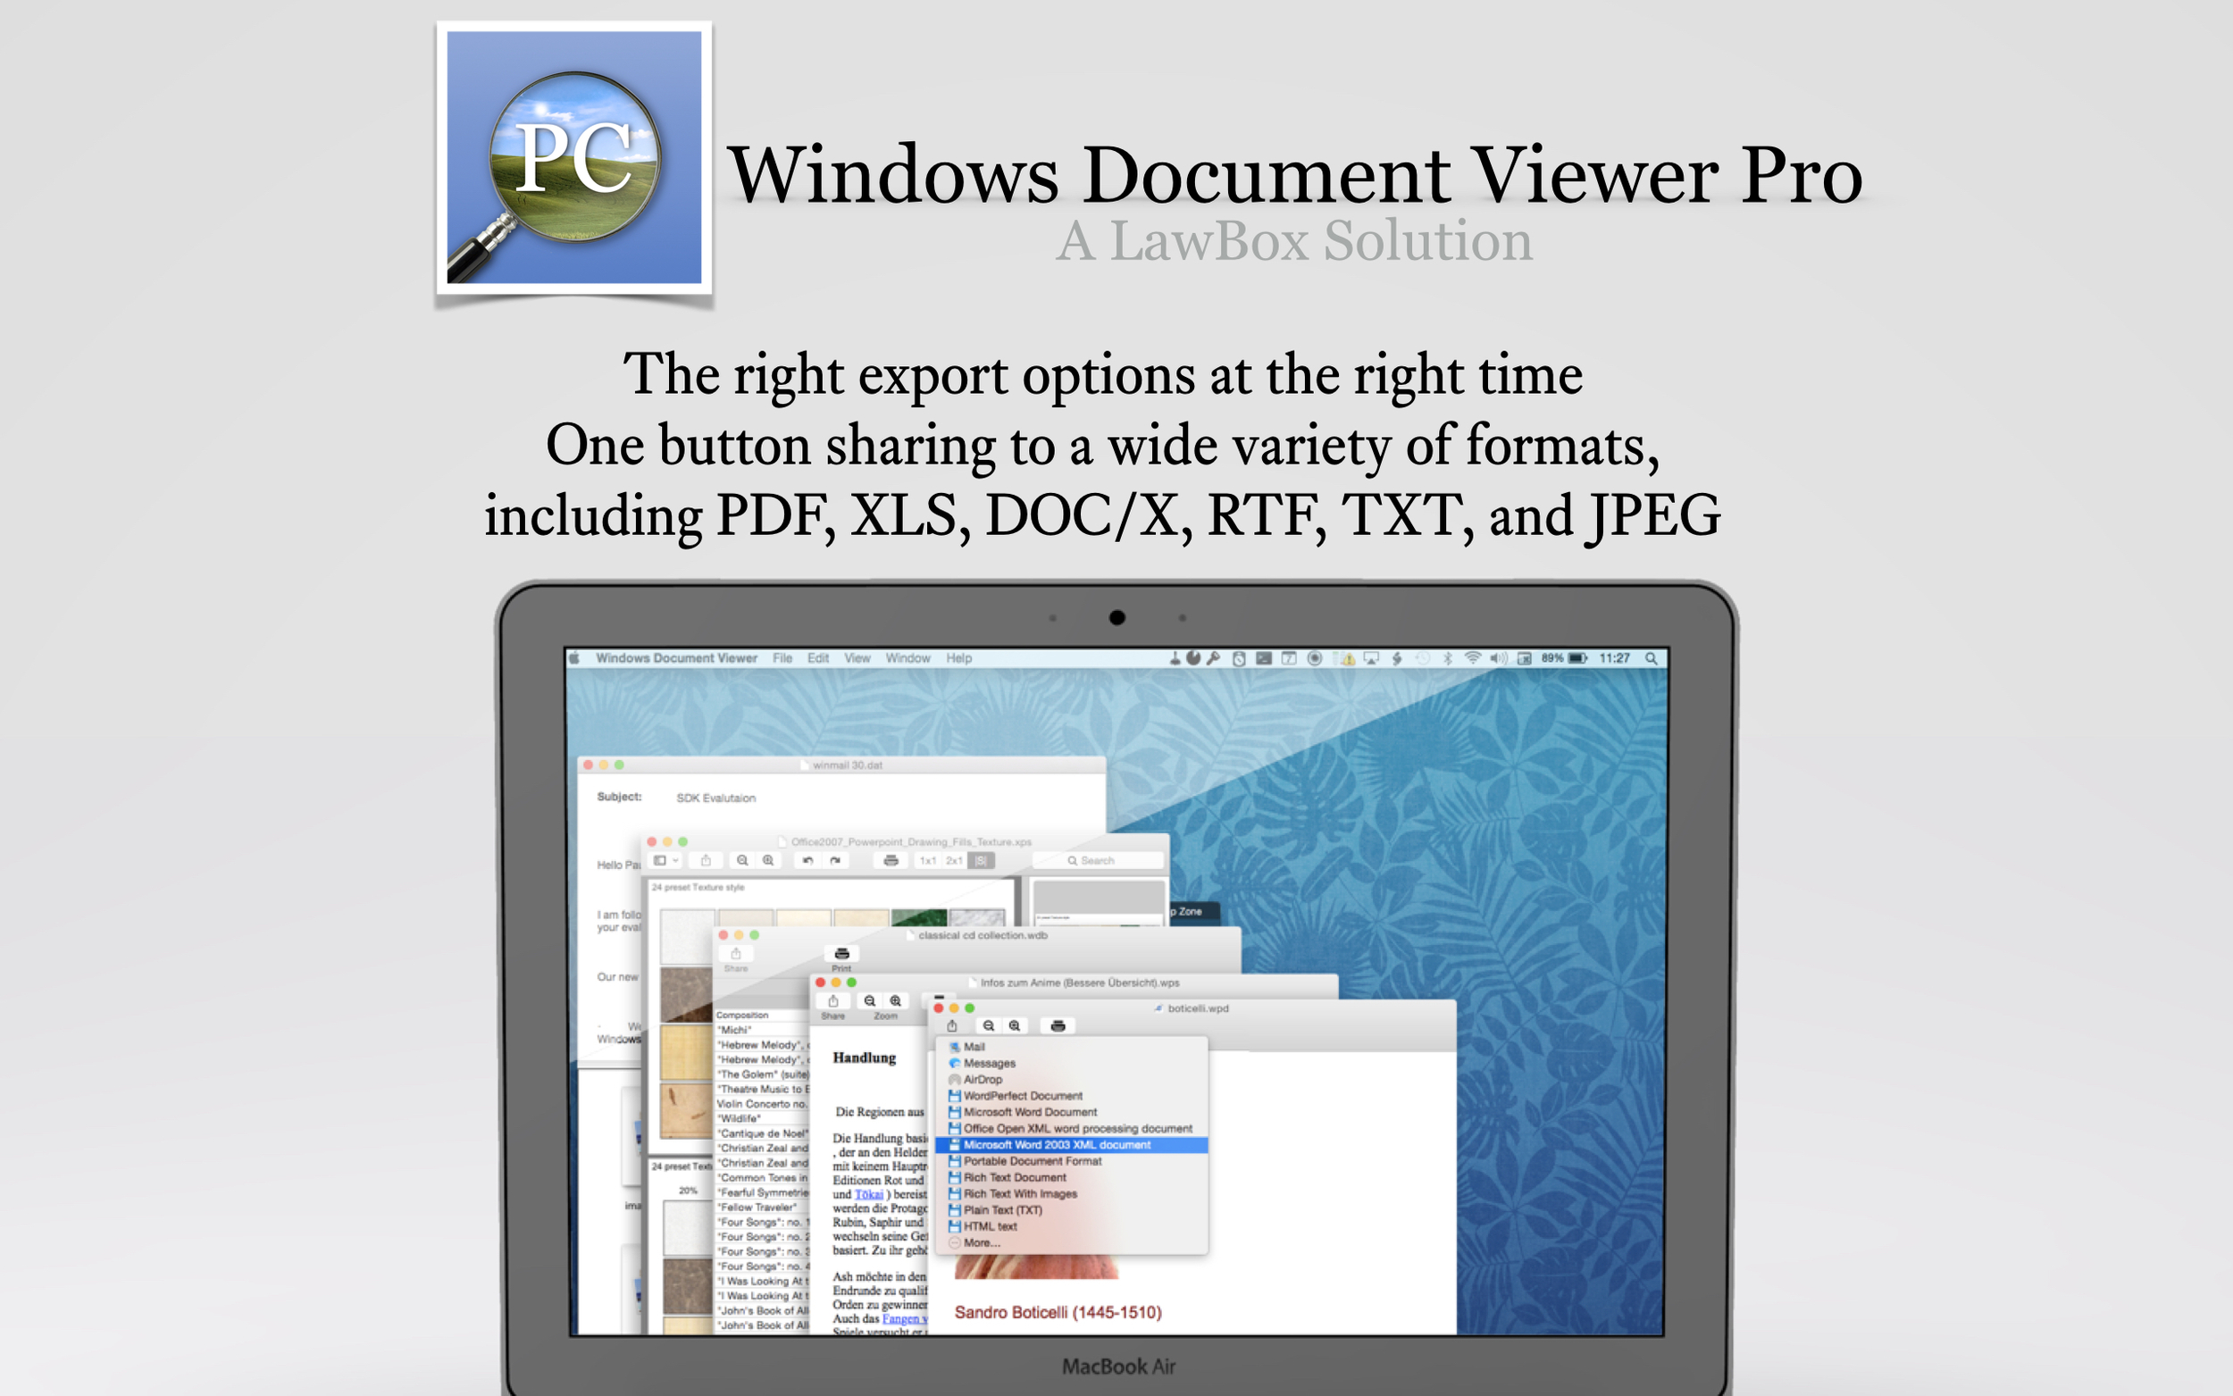
Task: Print the boticelli.wpd document
Action: (1058, 1025)
